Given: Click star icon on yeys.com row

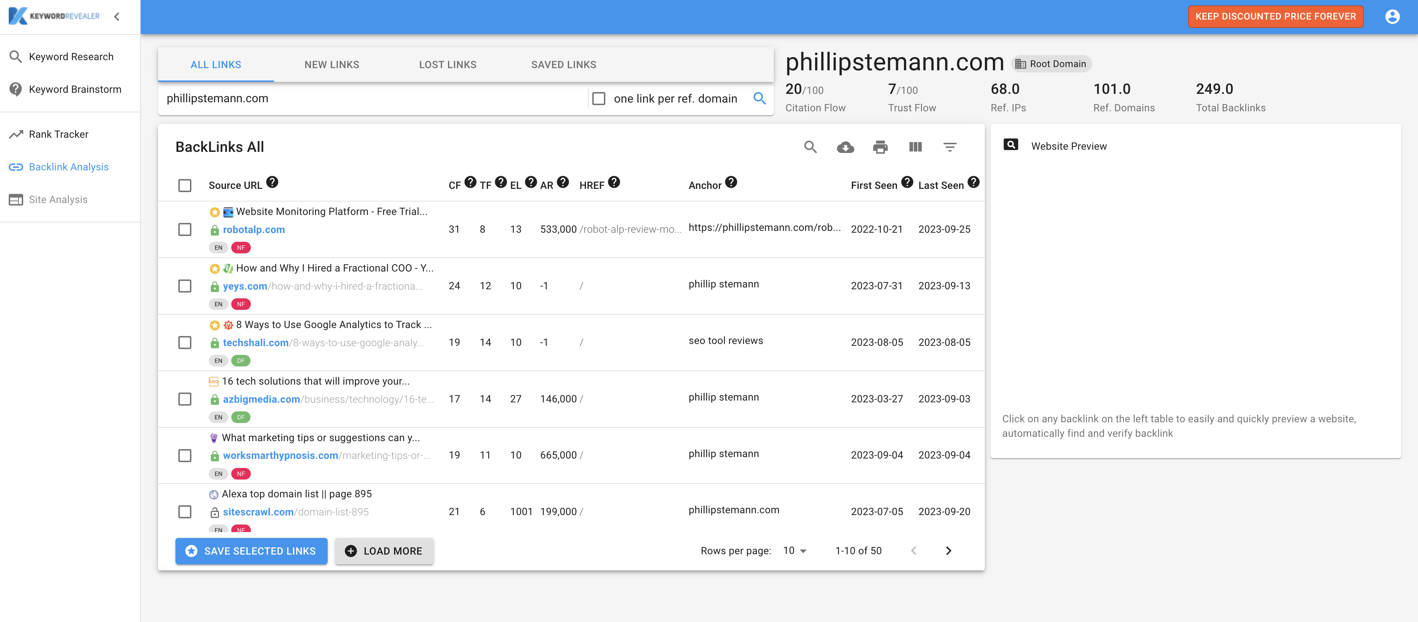Looking at the screenshot, I should click(215, 269).
